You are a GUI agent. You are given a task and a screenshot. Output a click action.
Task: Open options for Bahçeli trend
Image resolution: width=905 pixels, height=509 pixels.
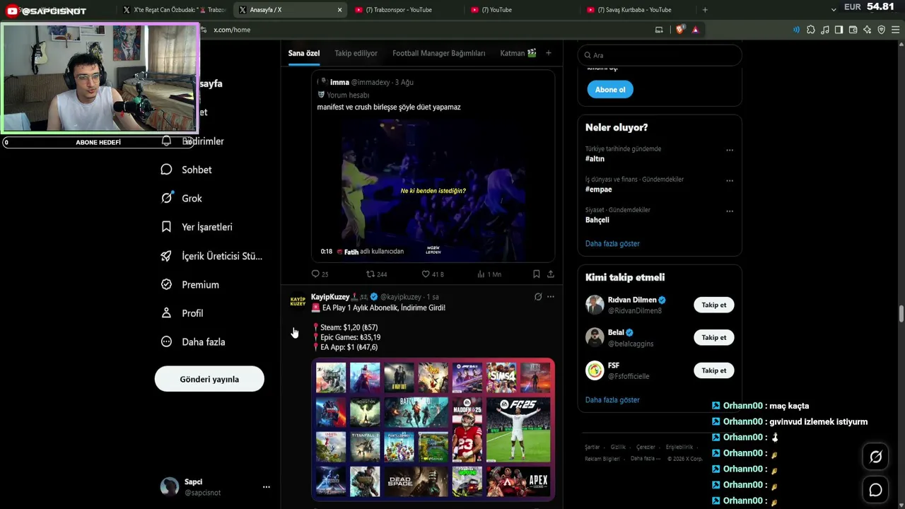pyautogui.click(x=730, y=211)
